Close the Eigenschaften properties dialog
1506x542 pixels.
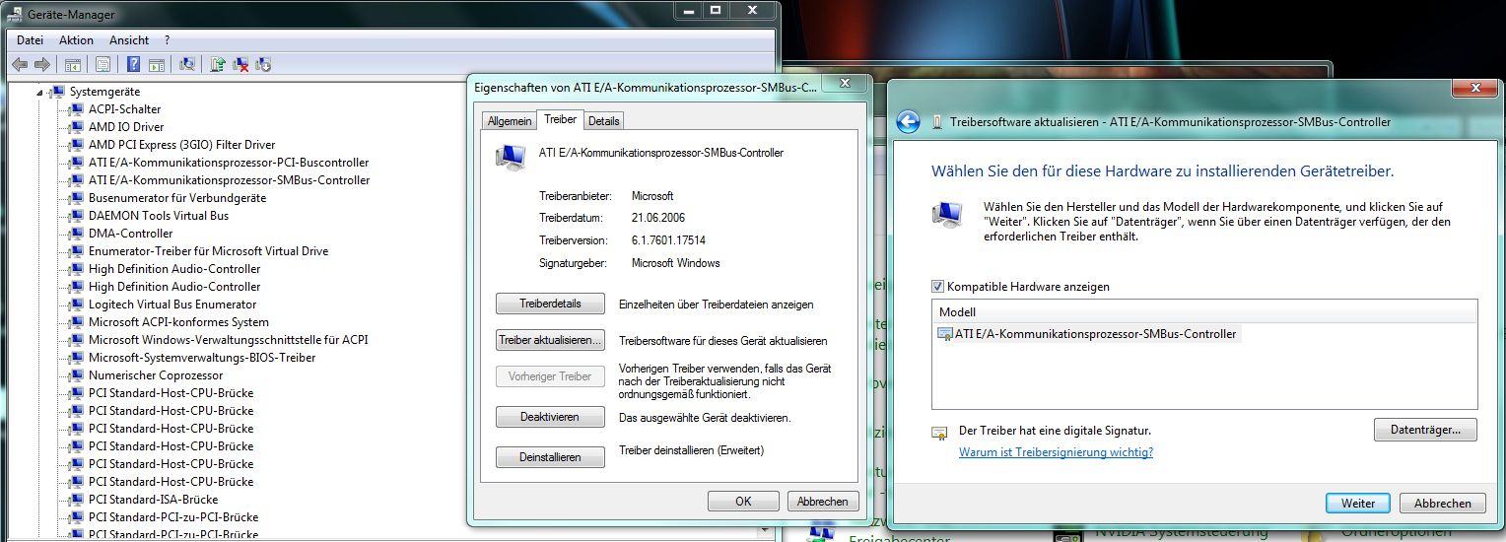tap(845, 85)
